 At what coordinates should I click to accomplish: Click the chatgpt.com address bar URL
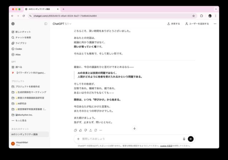(65, 16)
